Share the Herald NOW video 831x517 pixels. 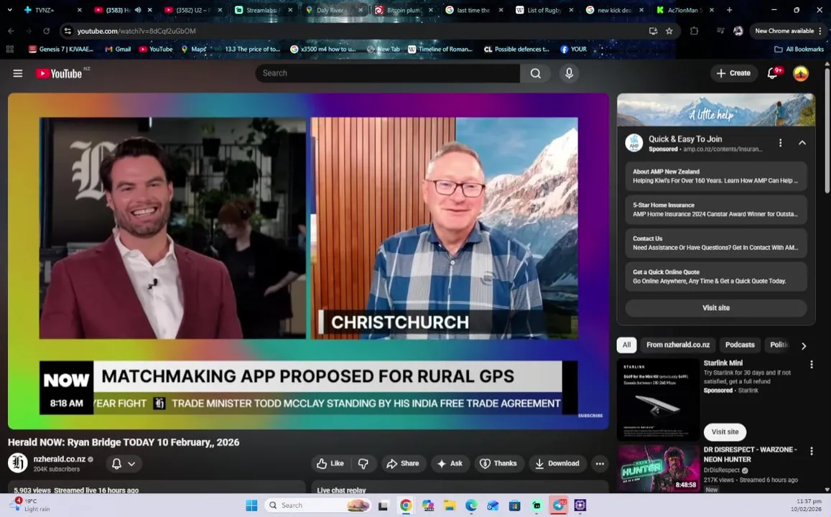403,463
